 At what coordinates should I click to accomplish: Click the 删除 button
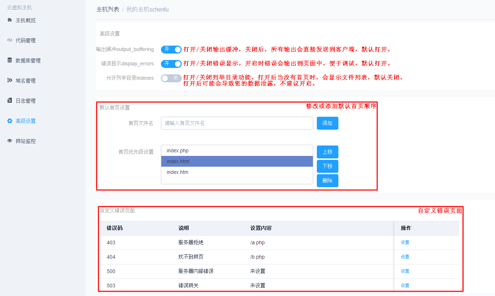pos(328,181)
